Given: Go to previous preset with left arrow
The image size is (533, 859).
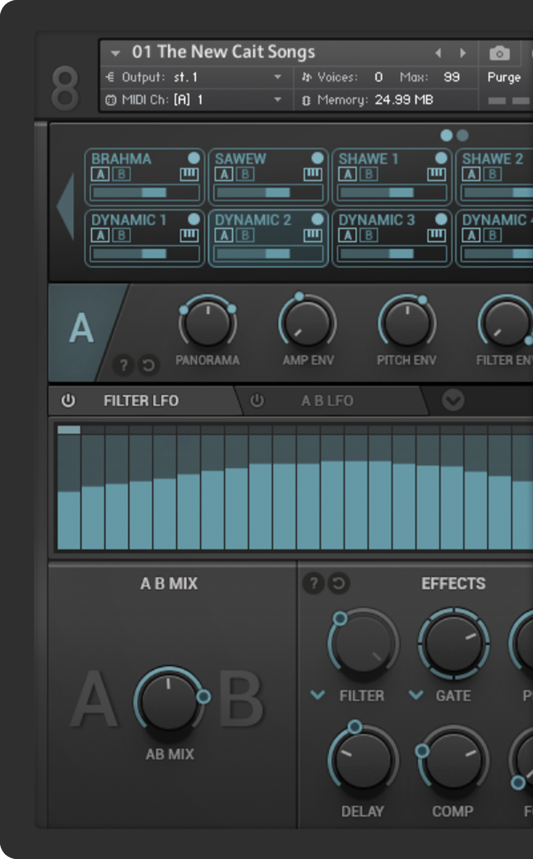Looking at the screenshot, I should (x=438, y=53).
